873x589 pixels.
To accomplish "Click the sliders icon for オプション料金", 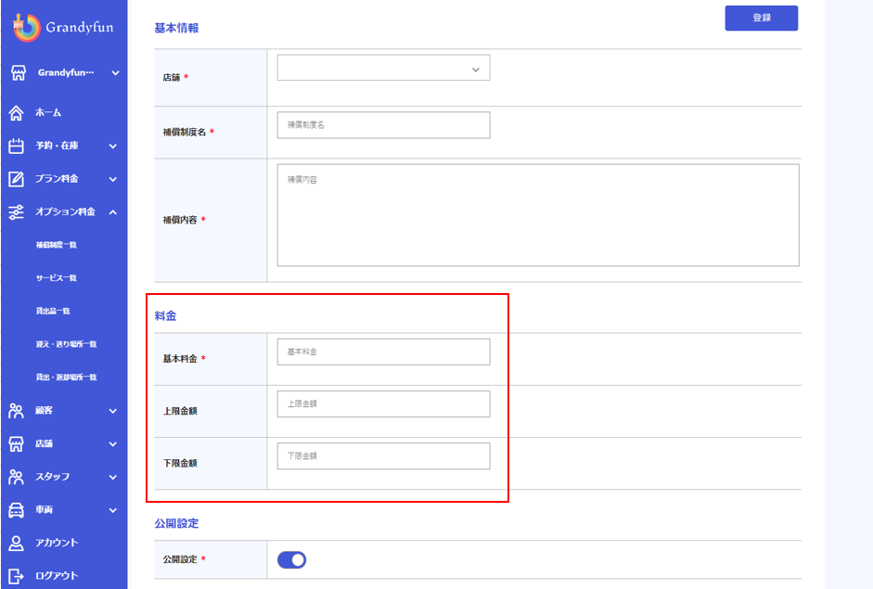I will (x=16, y=212).
